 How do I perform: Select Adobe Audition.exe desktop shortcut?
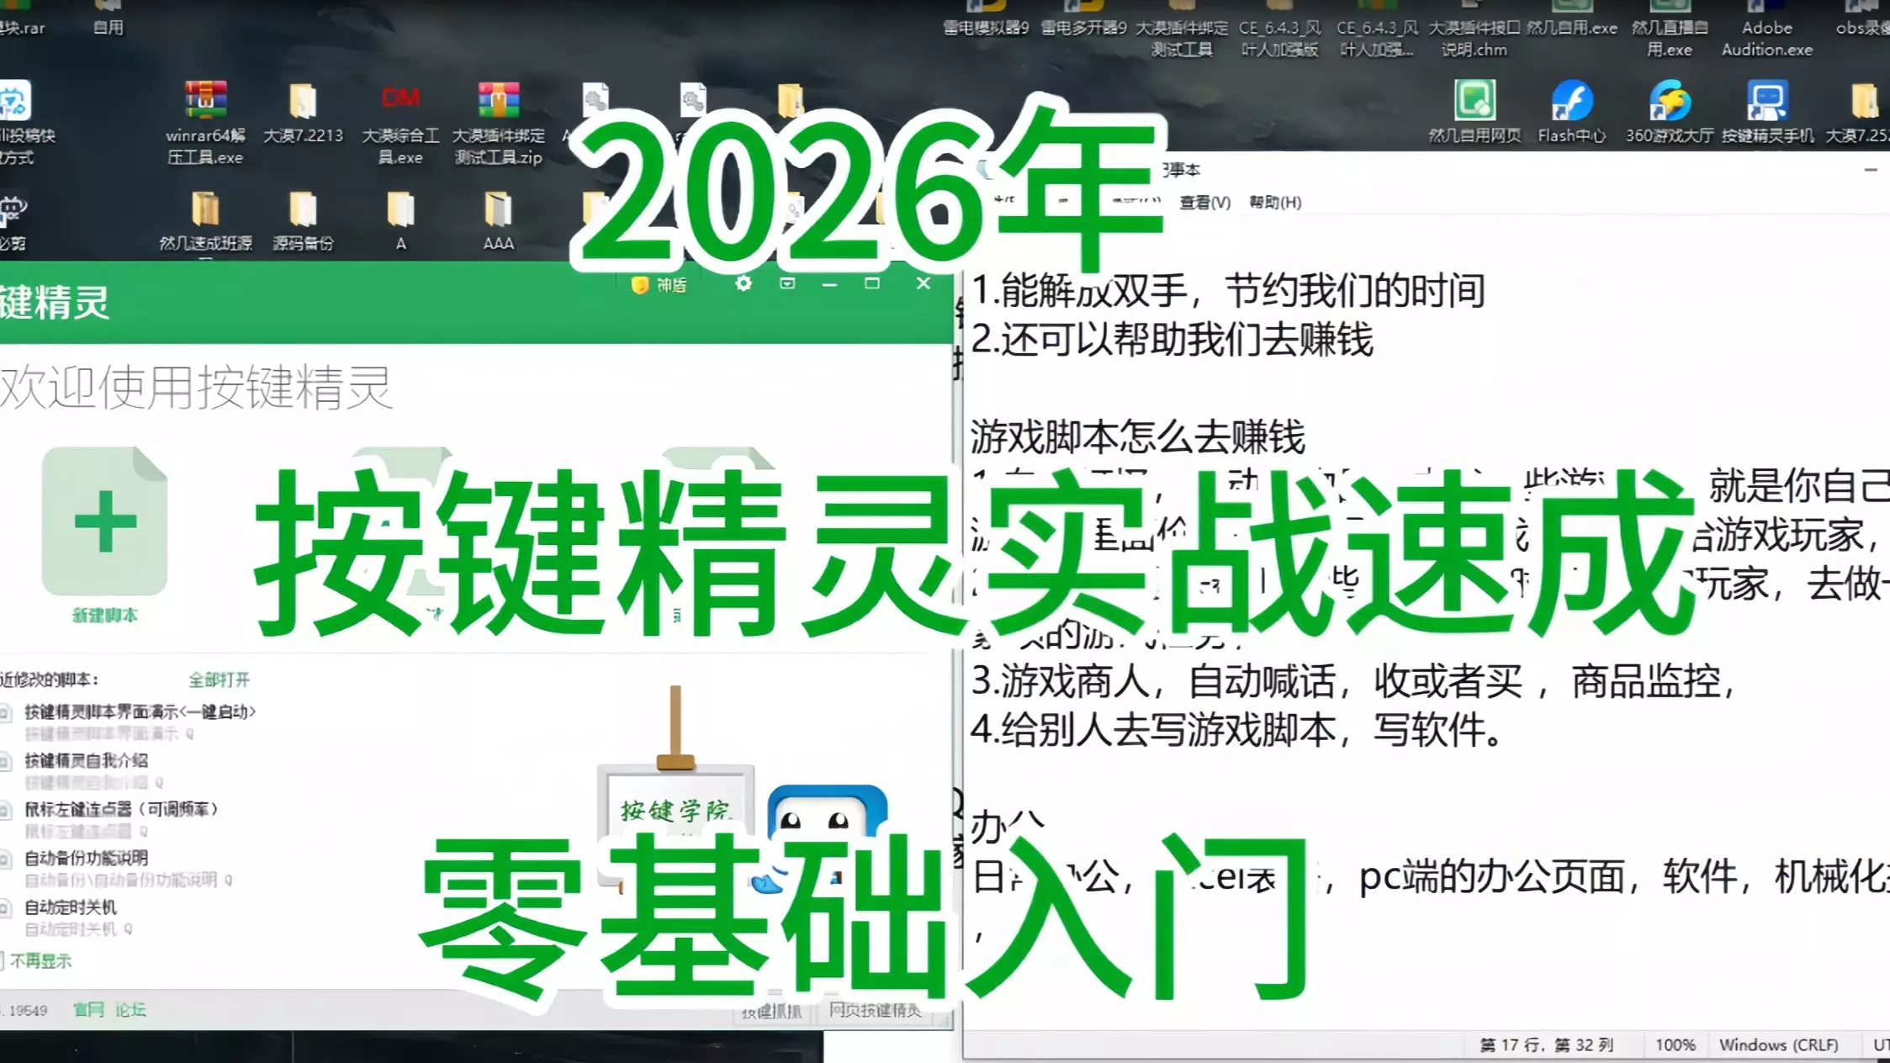(x=1767, y=29)
